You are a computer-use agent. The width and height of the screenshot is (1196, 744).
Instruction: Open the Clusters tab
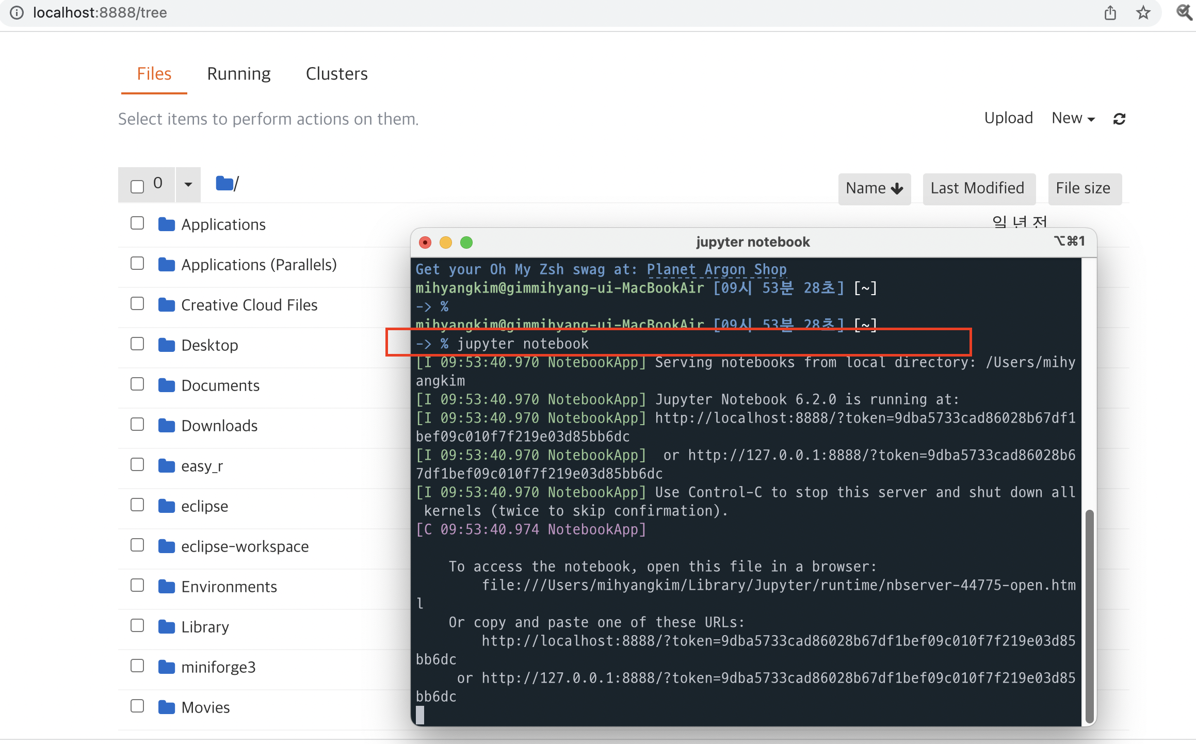(x=336, y=74)
